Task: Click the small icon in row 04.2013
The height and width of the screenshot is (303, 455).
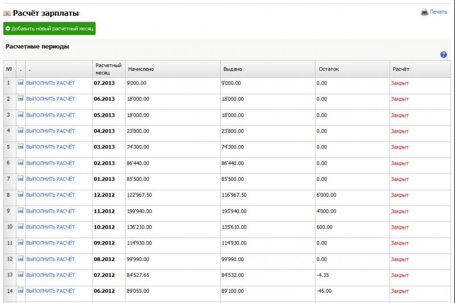Action: coord(20,131)
